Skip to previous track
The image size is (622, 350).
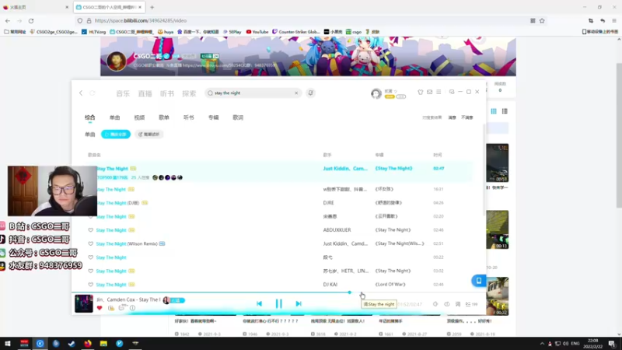[259, 303]
